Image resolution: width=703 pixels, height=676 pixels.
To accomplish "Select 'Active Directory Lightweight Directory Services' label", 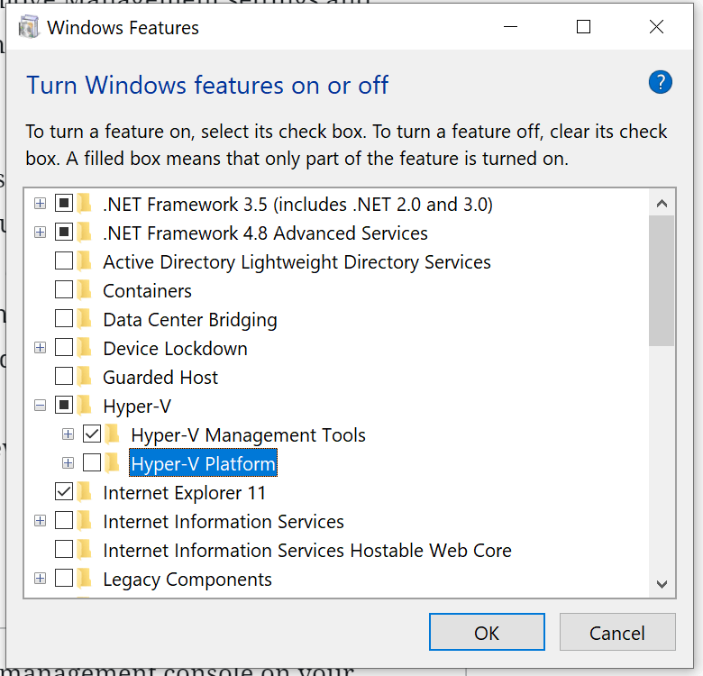I will click(x=297, y=261).
